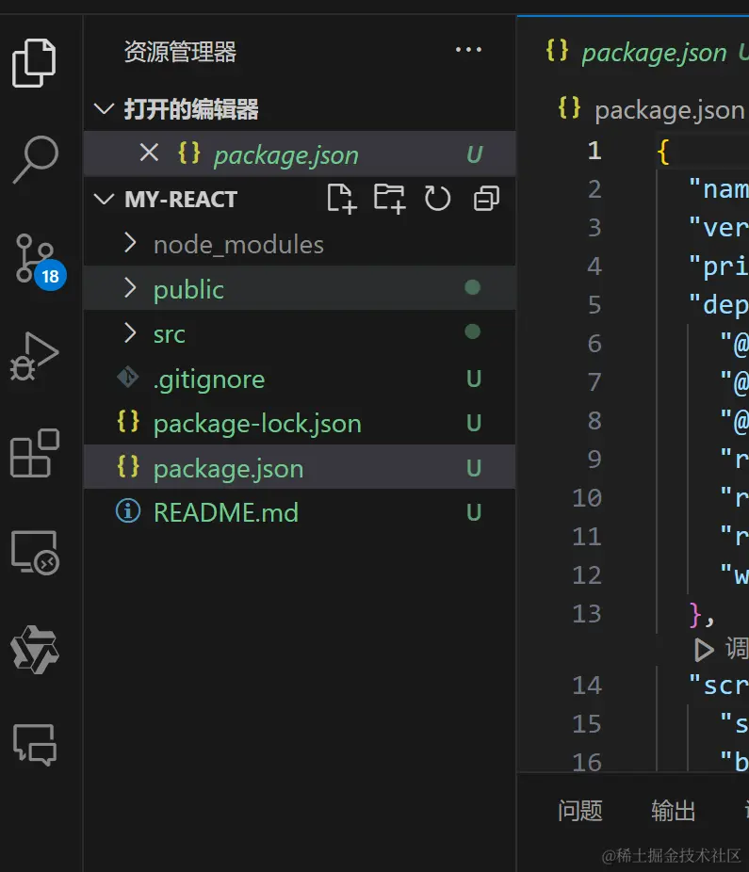Select the package.json editor tab
Image resolution: width=749 pixels, height=872 pixels.
[650, 53]
